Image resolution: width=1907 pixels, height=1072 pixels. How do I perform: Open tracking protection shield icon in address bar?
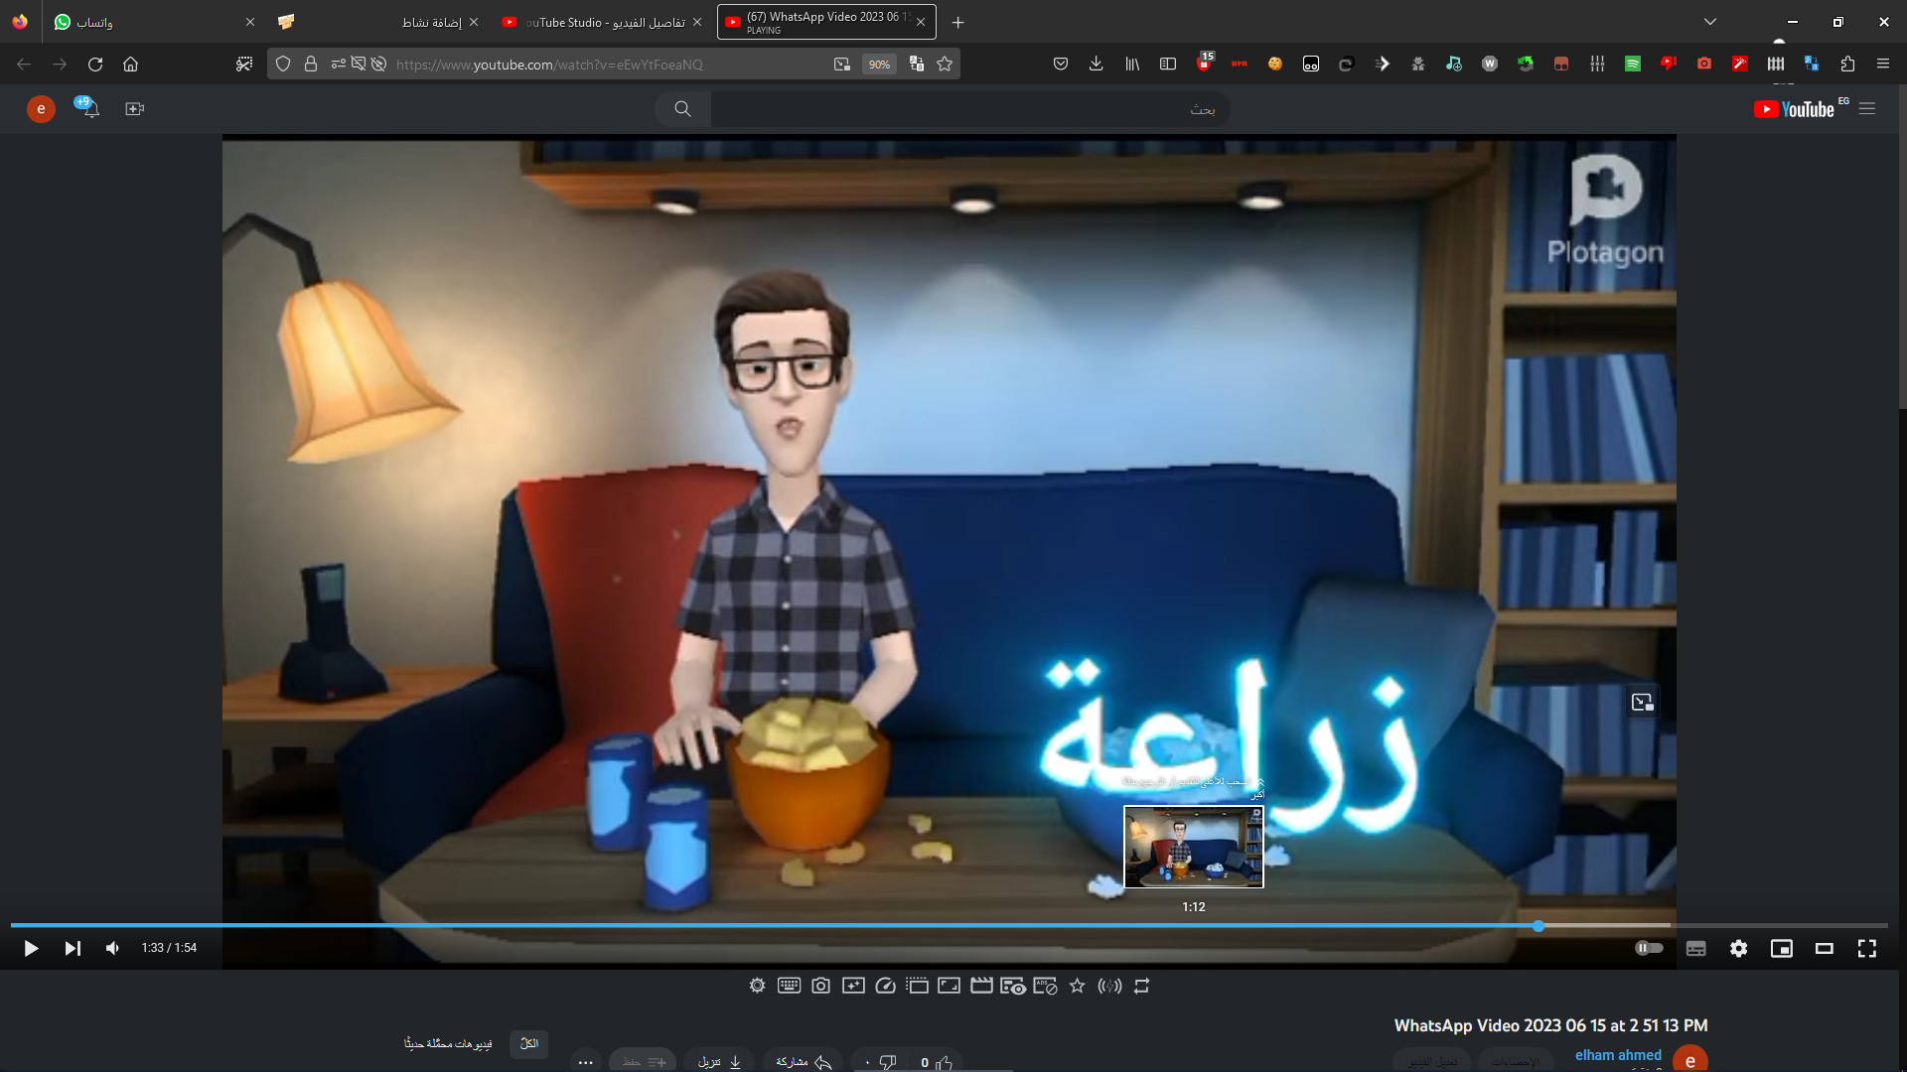click(x=283, y=65)
